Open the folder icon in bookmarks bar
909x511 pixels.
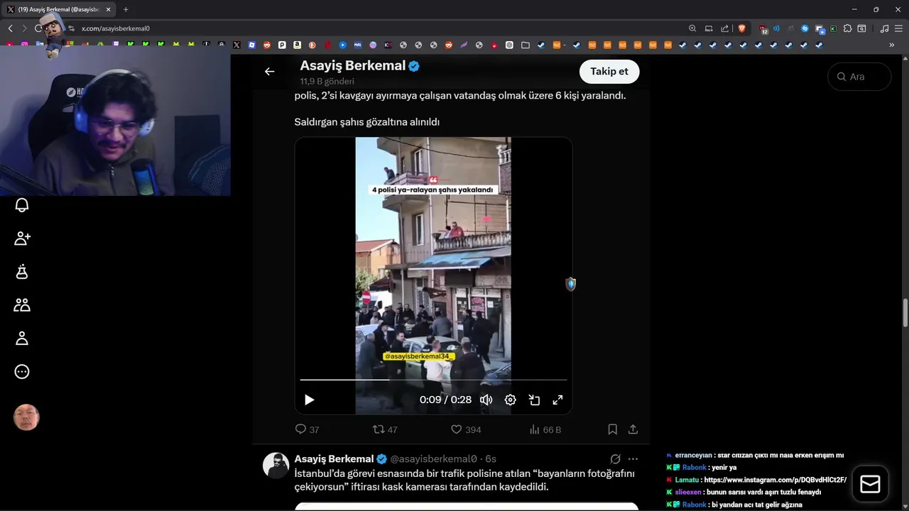pos(525,45)
